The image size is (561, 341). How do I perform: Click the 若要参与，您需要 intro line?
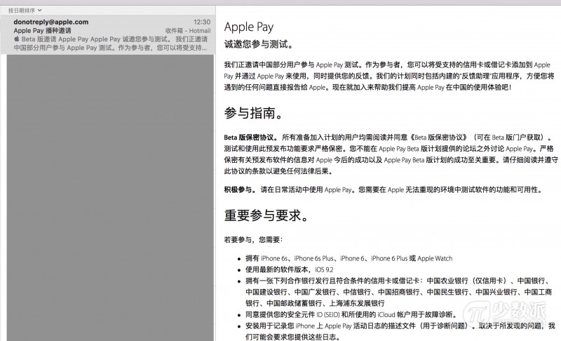point(254,240)
